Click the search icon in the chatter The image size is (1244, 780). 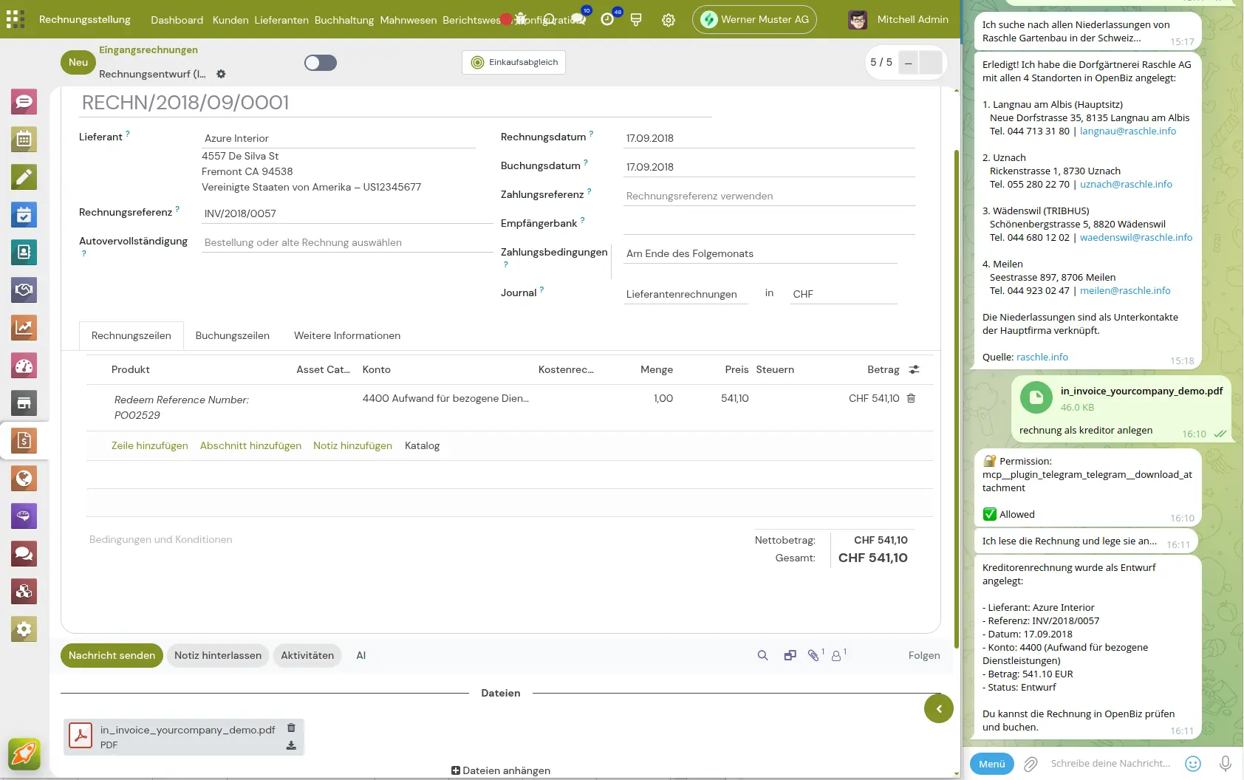tap(762, 655)
